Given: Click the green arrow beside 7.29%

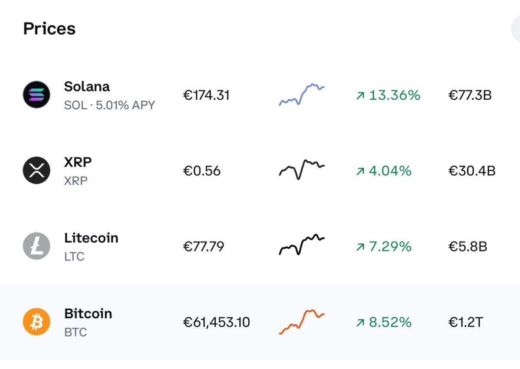Looking at the screenshot, I should [360, 247].
